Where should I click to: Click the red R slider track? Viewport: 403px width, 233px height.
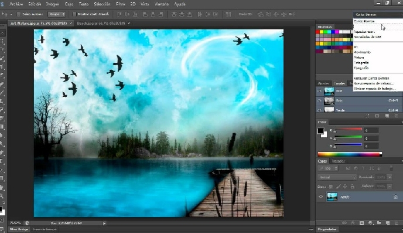(x=348, y=129)
